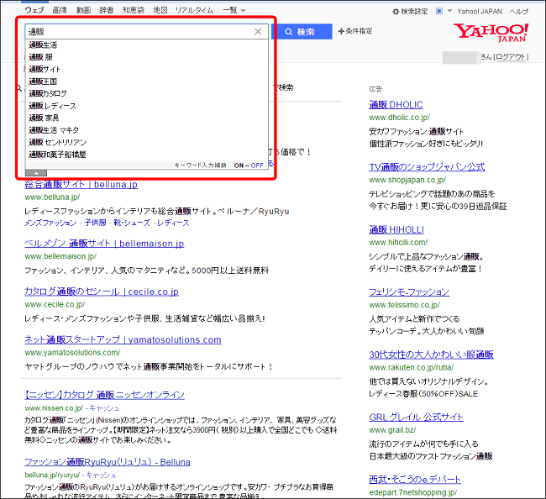This screenshot has width=546, height=499.
Task: Click the www.belluna.jp/ green URL
Action: point(52,197)
